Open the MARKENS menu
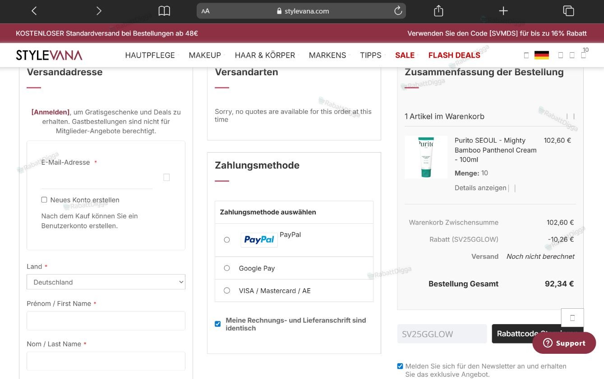 click(x=327, y=55)
